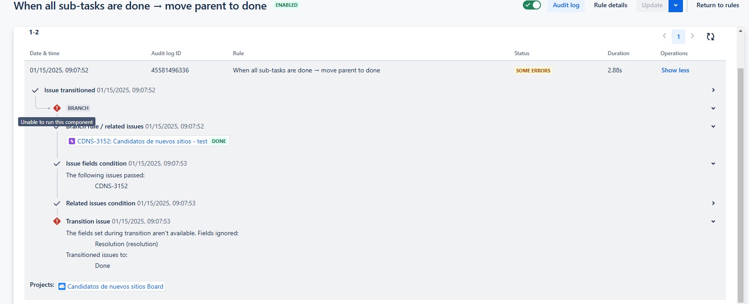Click the Date & time column header
Screen dimensions: 749x304
[45, 53]
